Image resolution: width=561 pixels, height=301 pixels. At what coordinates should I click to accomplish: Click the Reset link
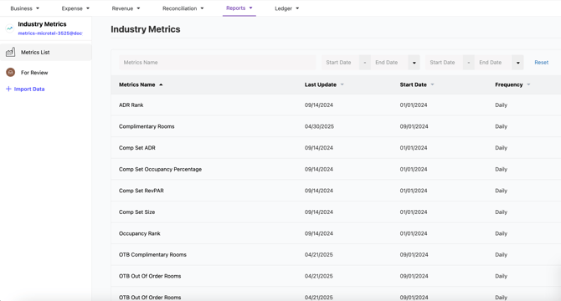(541, 62)
